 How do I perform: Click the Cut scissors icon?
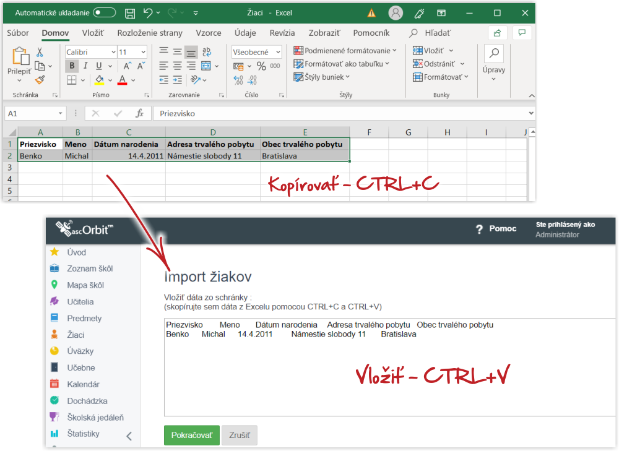(x=40, y=52)
